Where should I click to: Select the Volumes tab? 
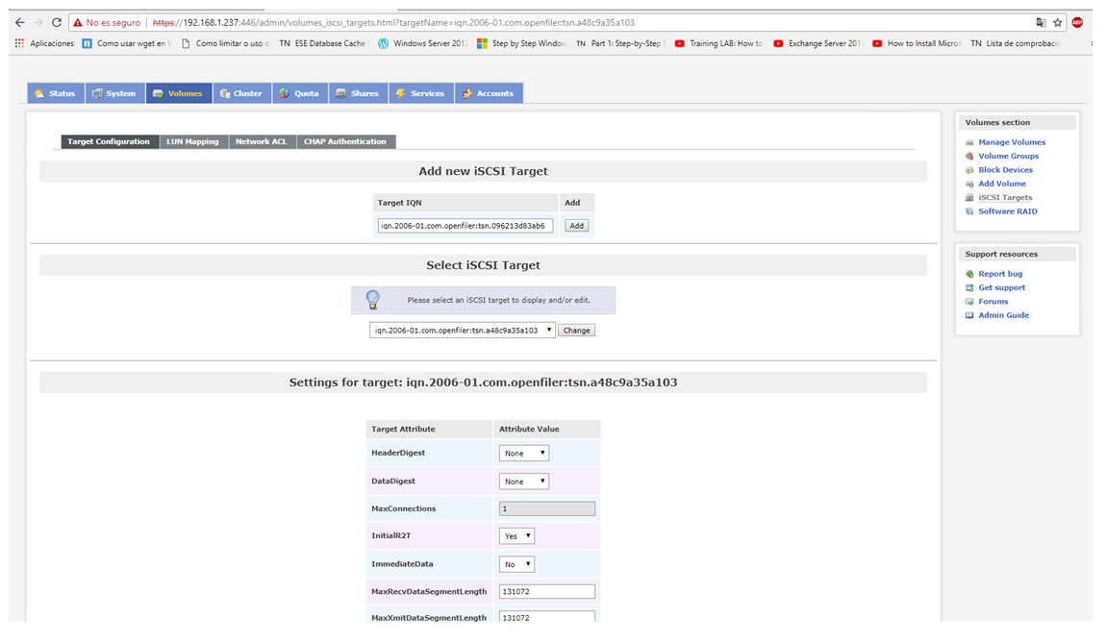(x=179, y=93)
